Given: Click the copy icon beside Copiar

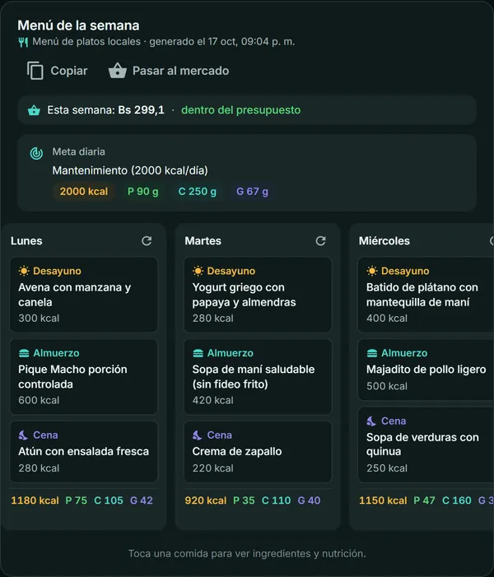Looking at the screenshot, I should point(35,71).
